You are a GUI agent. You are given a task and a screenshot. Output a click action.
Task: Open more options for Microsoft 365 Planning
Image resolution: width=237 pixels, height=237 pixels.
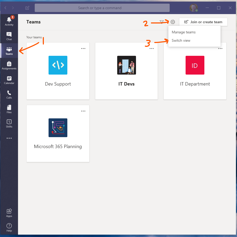tap(83, 111)
